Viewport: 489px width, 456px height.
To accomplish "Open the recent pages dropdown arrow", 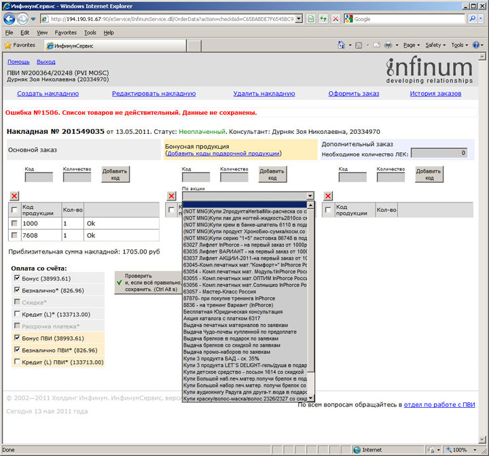I will click(33, 19).
